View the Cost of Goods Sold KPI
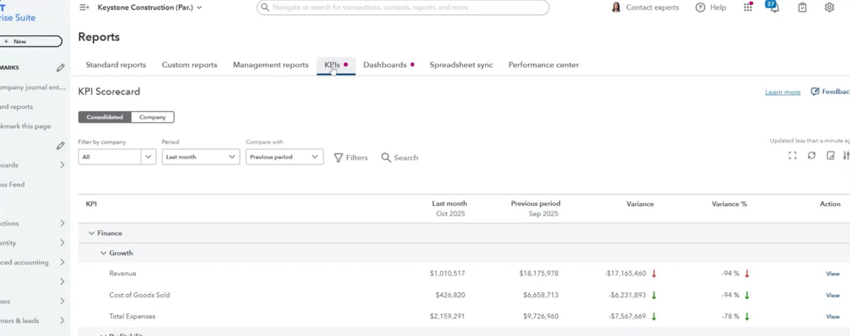 pyautogui.click(x=832, y=295)
